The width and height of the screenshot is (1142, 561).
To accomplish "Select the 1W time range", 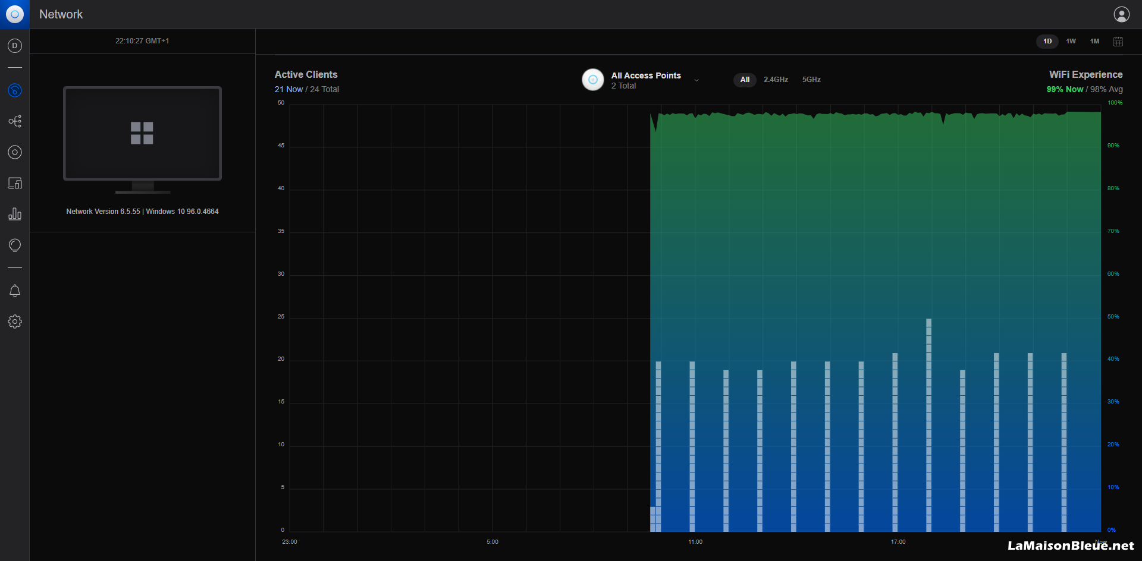I will pyautogui.click(x=1071, y=42).
